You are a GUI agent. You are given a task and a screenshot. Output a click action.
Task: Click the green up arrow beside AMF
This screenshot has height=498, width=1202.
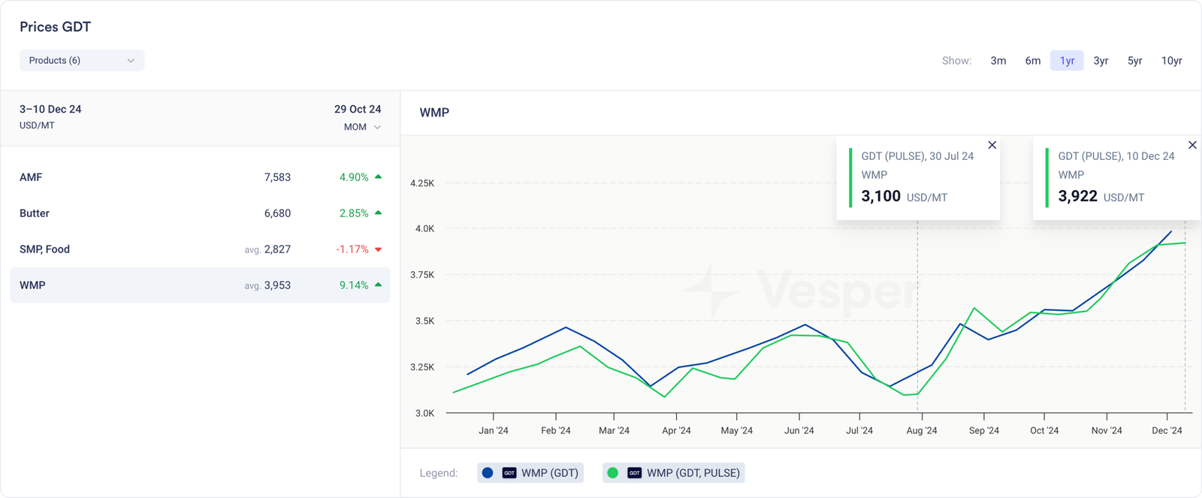click(378, 177)
